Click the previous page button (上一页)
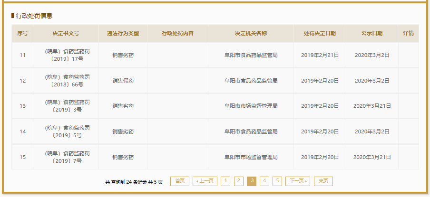The width and height of the screenshot is (430, 197). 205,181
